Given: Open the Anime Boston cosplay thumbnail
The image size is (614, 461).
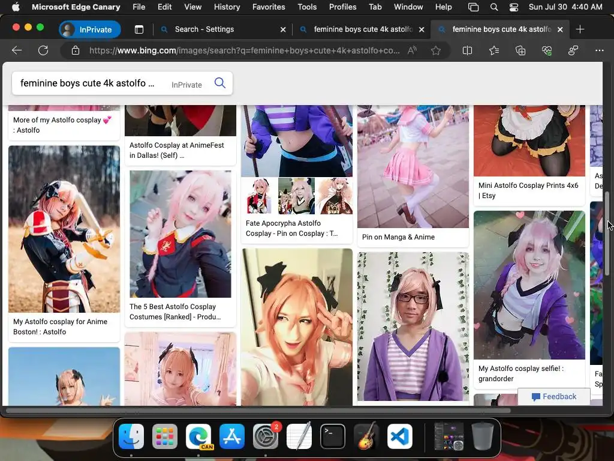Looking at the screenshot, I should coord(64,229).
